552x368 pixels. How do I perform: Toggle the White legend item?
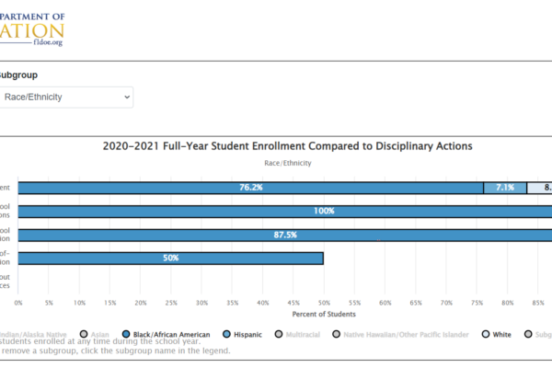pyautogui.click(x=497, y=334)
